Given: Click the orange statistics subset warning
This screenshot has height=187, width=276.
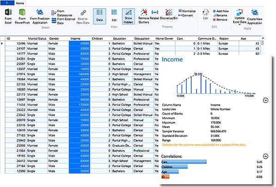Looking at the screenshot, I should (x=204, y=145).
